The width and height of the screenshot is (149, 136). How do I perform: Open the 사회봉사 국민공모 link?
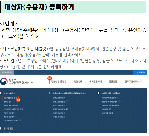pos(59,117)
